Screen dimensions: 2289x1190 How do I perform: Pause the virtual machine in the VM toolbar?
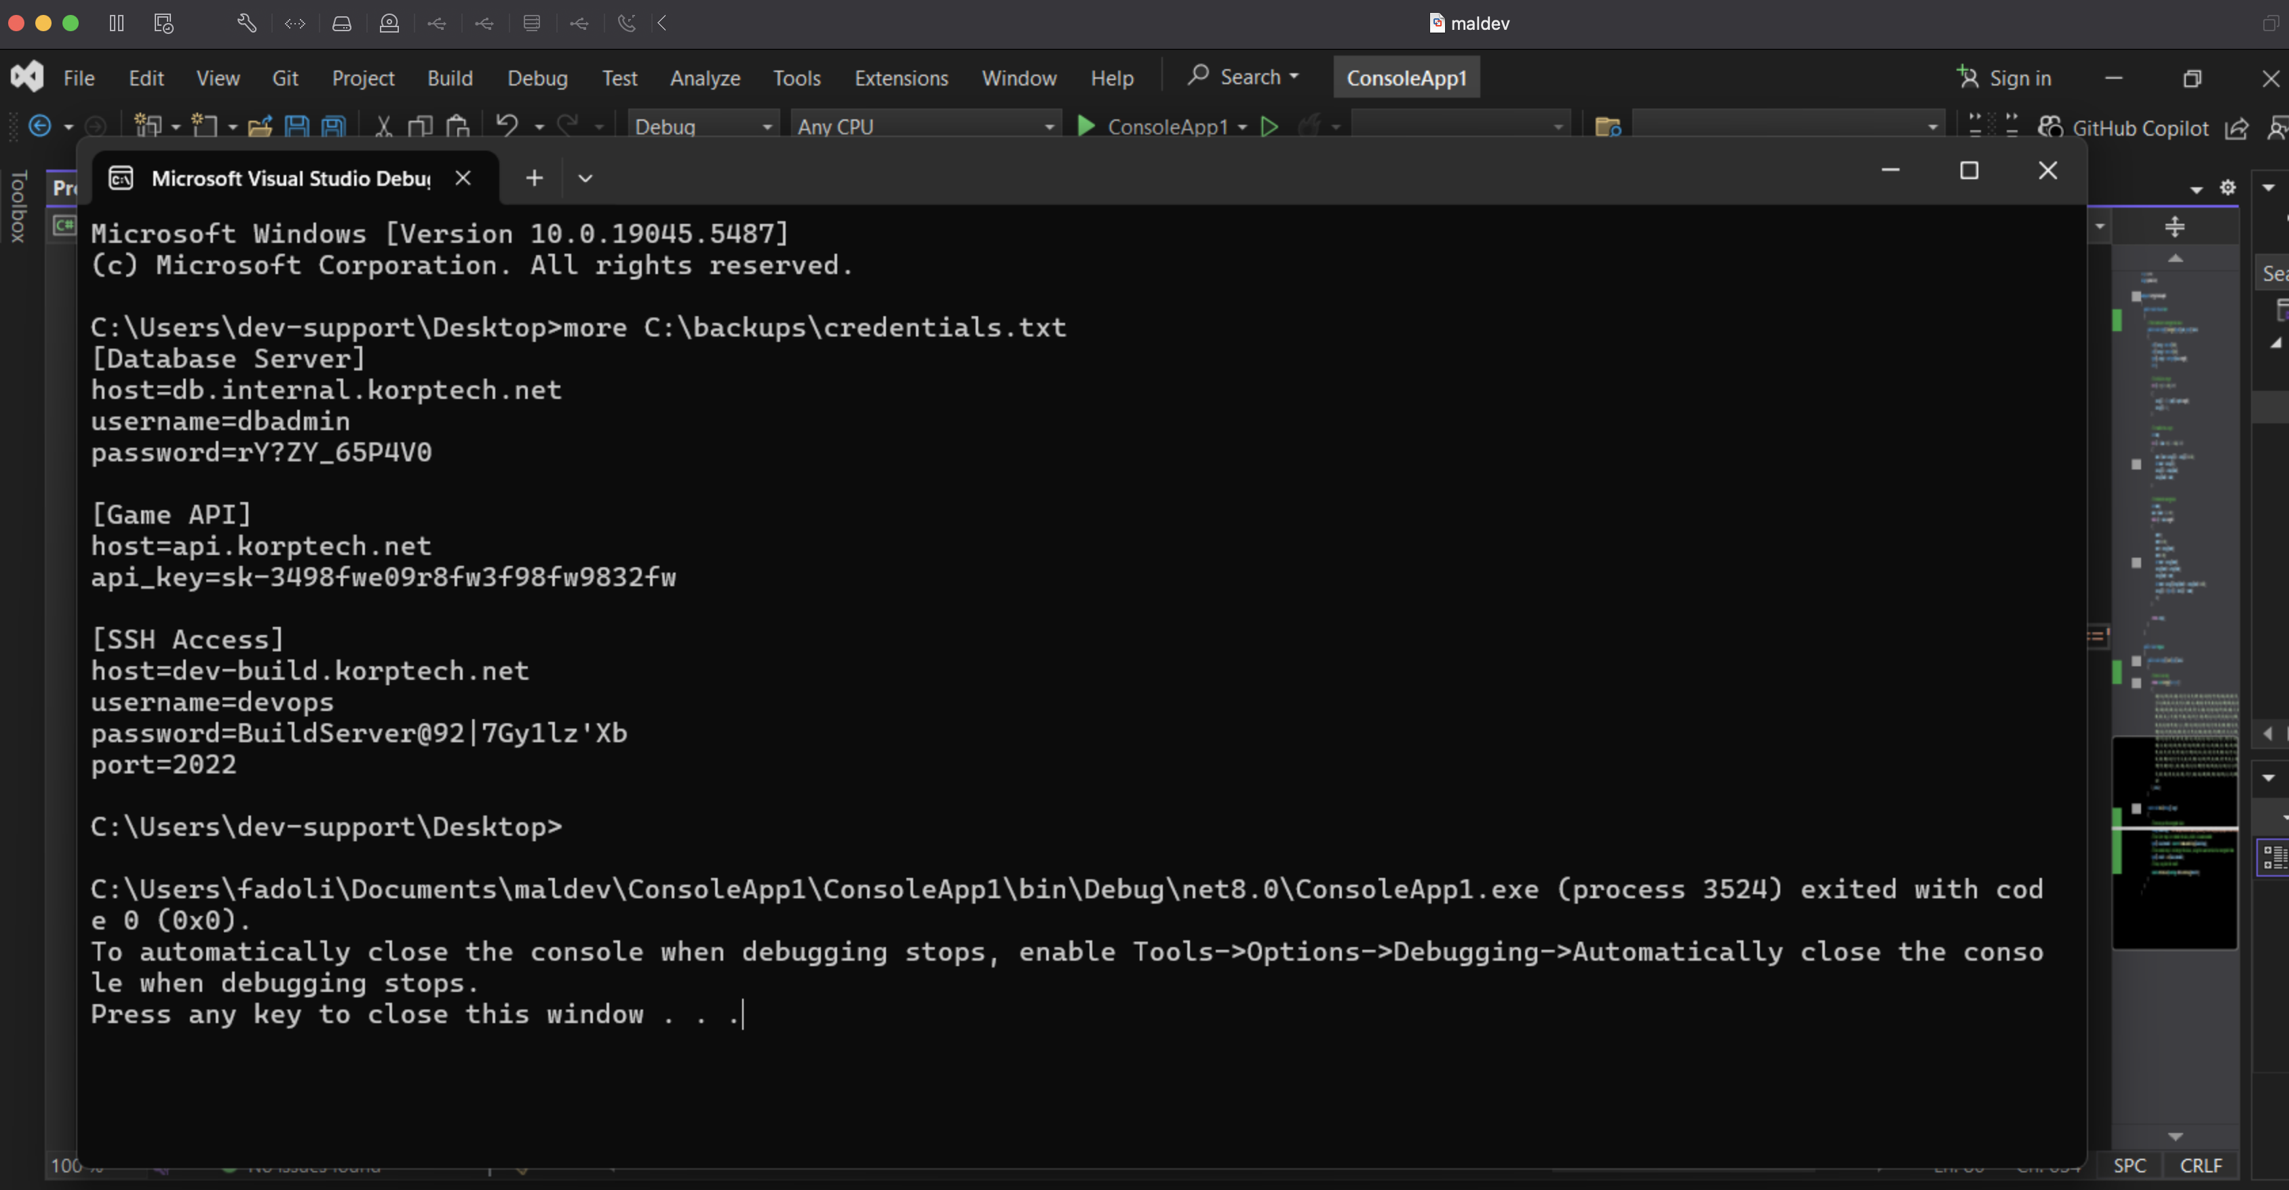tap(117, 23)
